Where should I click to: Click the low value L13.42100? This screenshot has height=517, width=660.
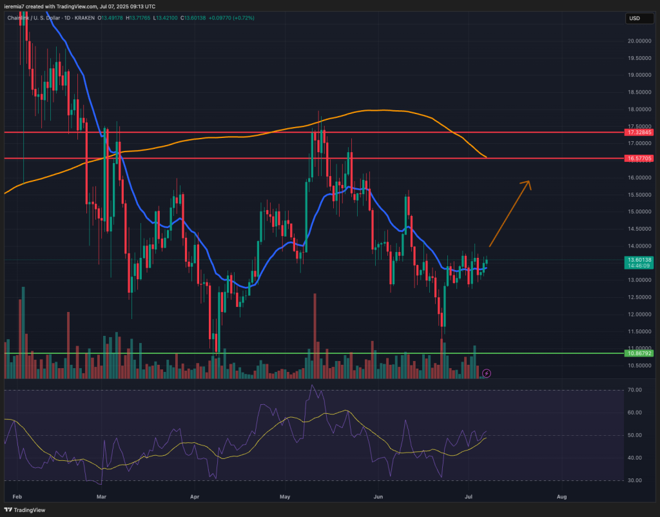coord(167,18)
